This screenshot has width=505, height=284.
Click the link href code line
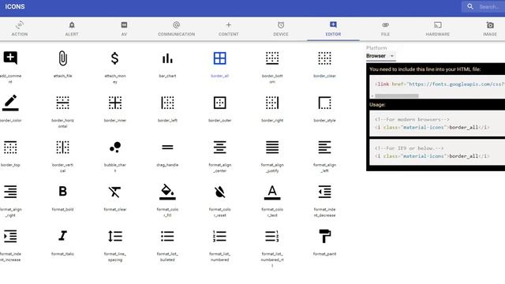(440, 84)
